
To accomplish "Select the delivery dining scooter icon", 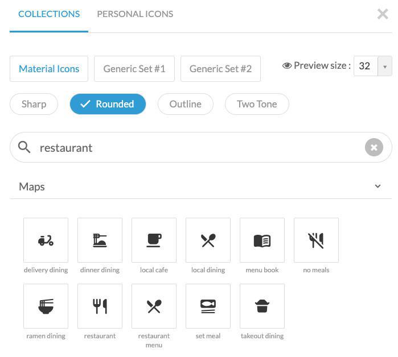I will tap(46, 240).
